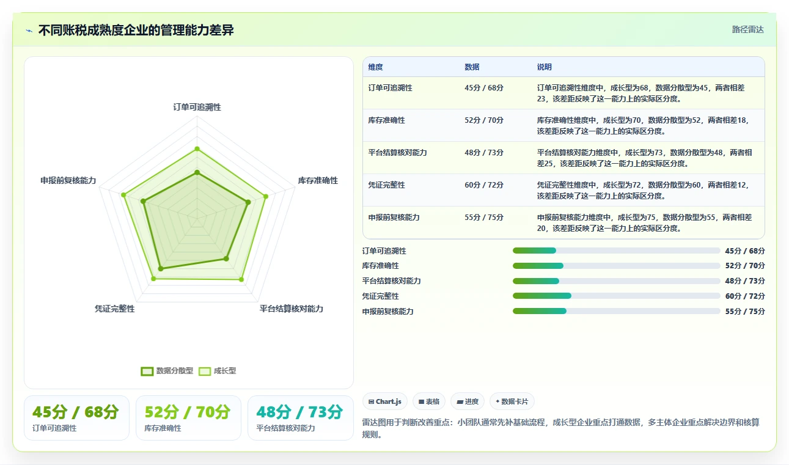Viewport: 789px width, 465px height.
Task: Click the 申报前复核能力 progress bar
Action: [x=616, y=311]
